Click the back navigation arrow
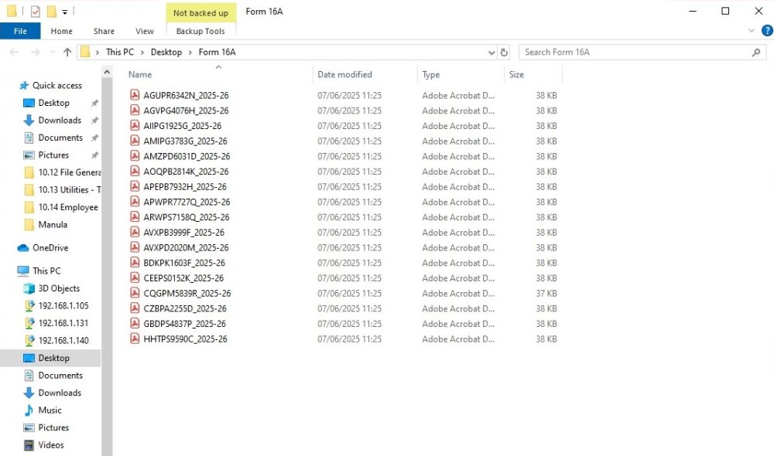Viewport: 774px width, 456px height. point(12,53)
